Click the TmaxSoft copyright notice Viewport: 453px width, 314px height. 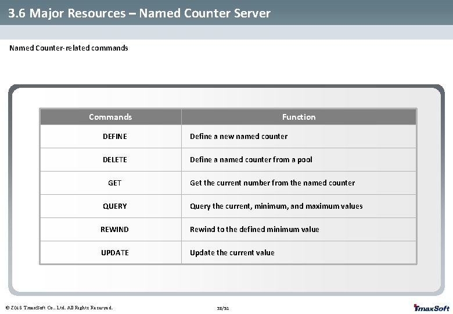tap(59, 308)
